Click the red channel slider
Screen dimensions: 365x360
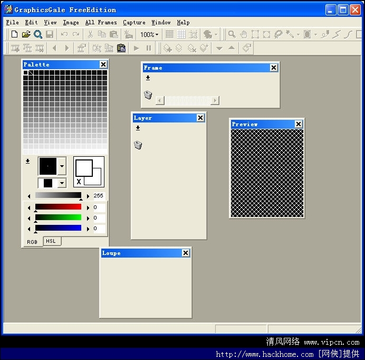(x=58, y=207)
